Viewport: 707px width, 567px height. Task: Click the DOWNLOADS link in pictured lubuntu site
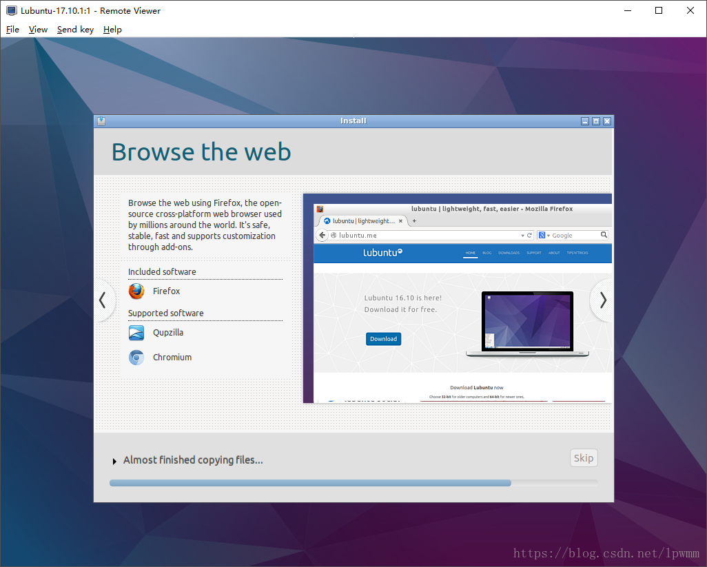pyautogui.click(x=509, y=253)
